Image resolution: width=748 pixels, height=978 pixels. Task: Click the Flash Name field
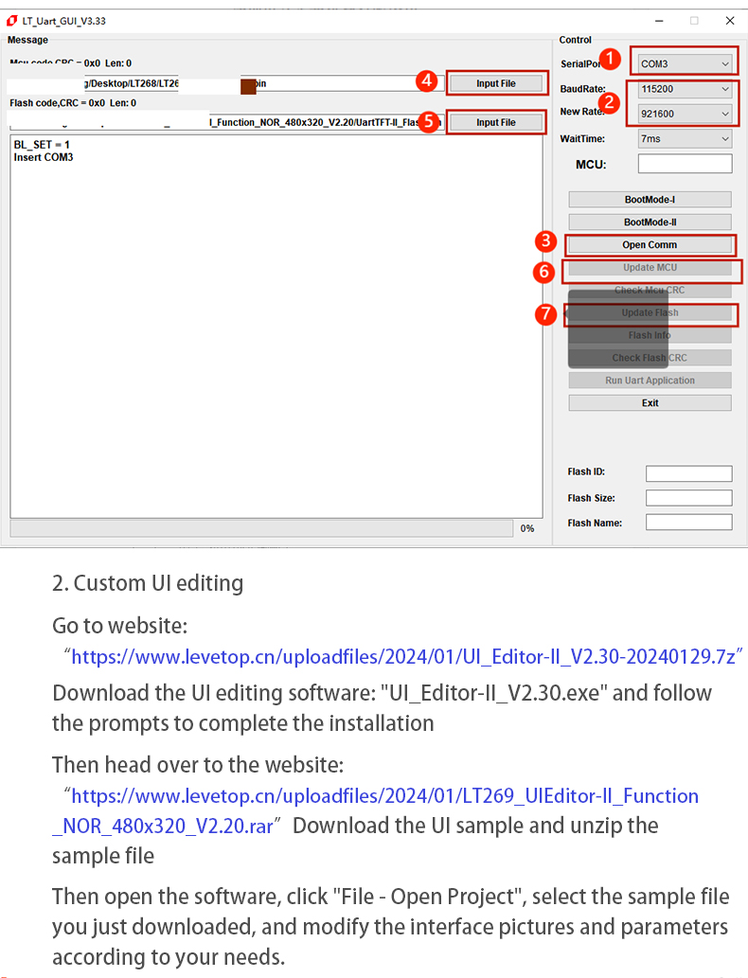pos(688,522)
